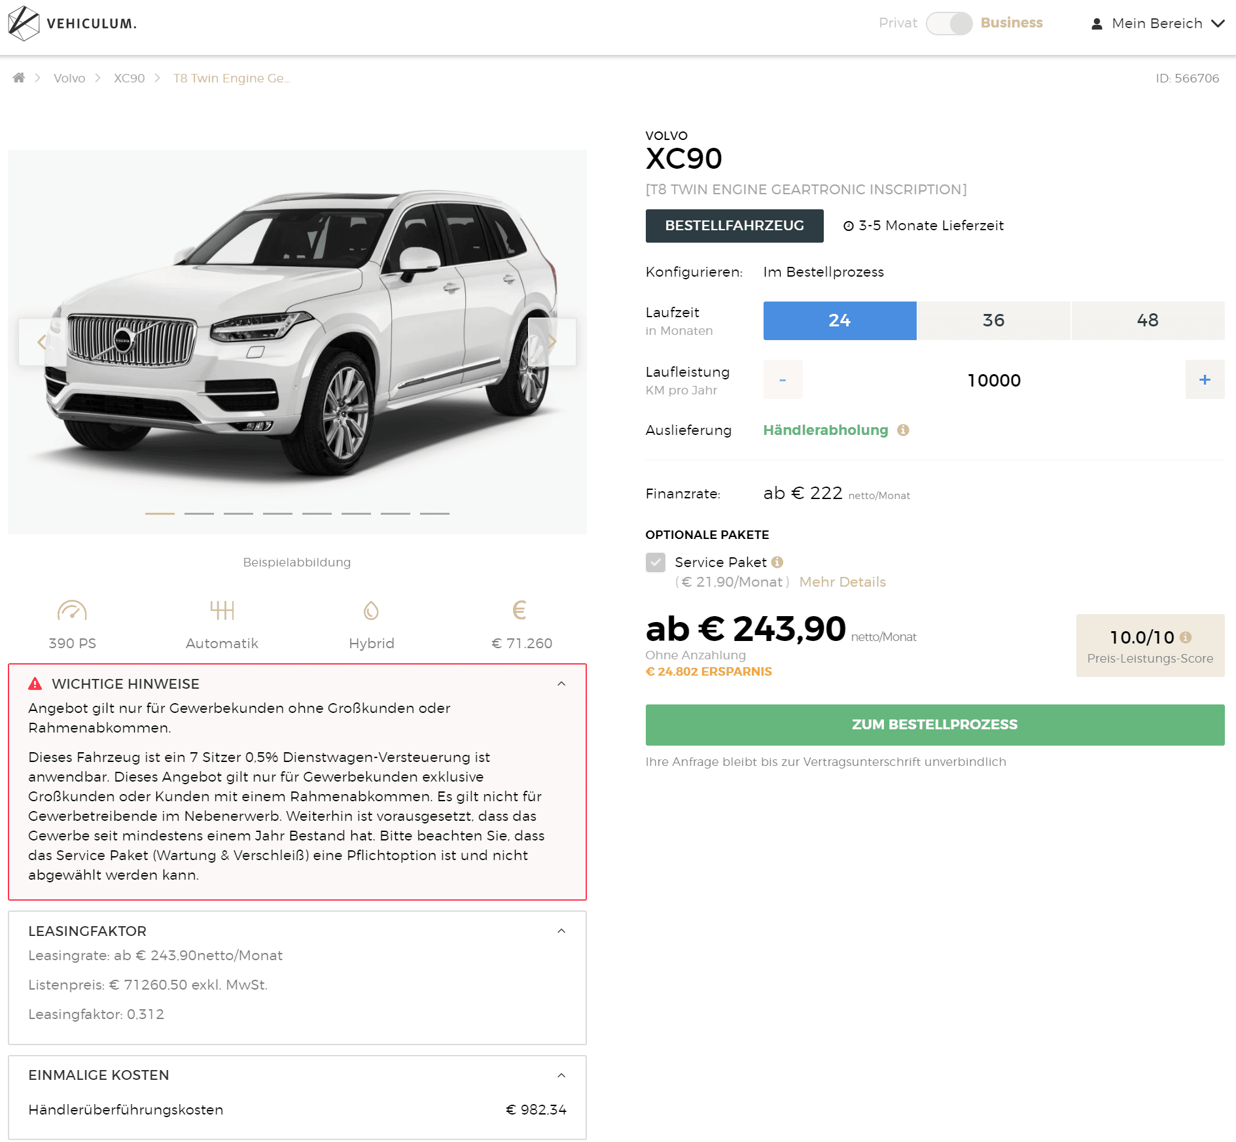
Task: Show next car image with right arrow
Action: point(552,341)
